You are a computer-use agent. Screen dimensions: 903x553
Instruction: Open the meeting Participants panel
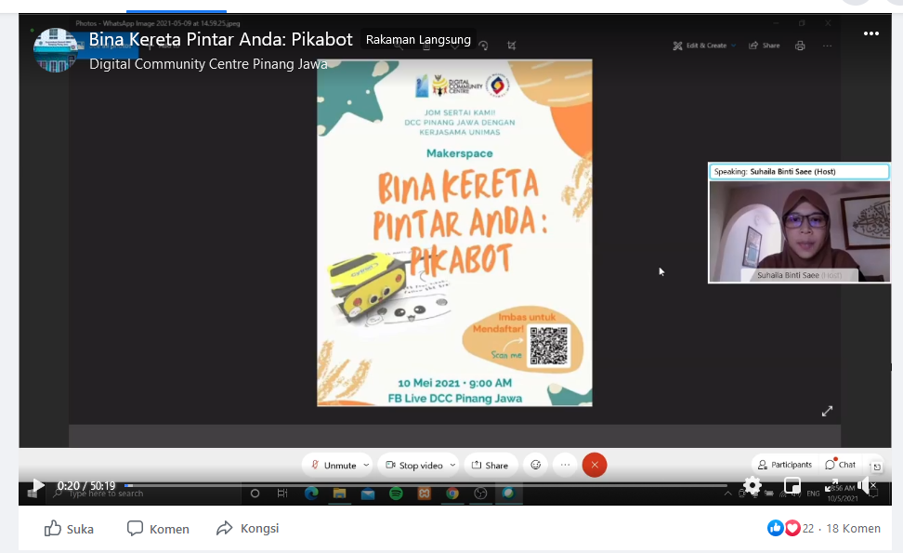click(785, 465)
